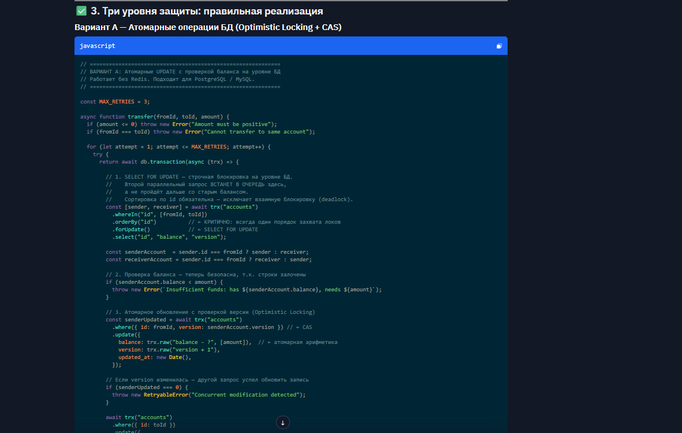The height and width of the screenshot is (433, 682).
Task: Click the 'const senderAccount' assignment line
Action: pyautogui.click(x=207, y=252)
